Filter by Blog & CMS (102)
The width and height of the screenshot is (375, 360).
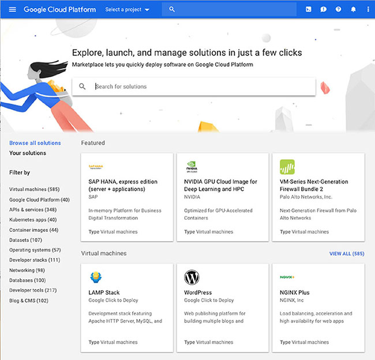29,301
